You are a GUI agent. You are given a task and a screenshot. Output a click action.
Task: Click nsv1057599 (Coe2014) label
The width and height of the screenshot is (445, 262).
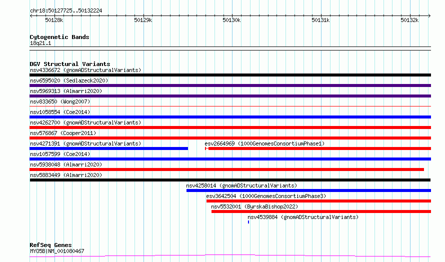(60, 154)
